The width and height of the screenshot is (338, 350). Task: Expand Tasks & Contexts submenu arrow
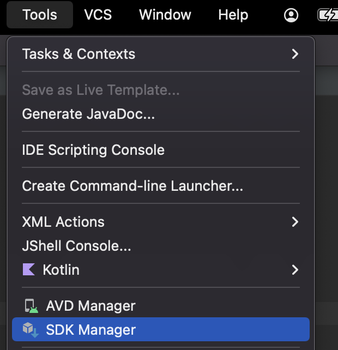click(295, 54)
